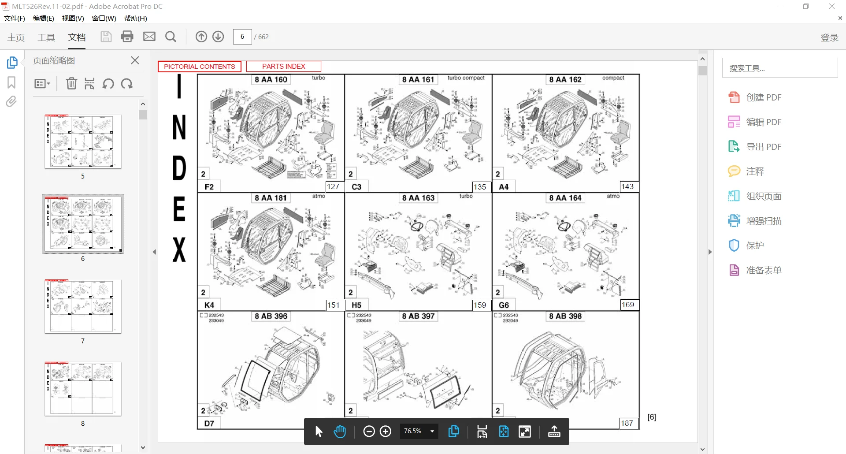
Task: Open 组织页面 tool
Action: 755,196
